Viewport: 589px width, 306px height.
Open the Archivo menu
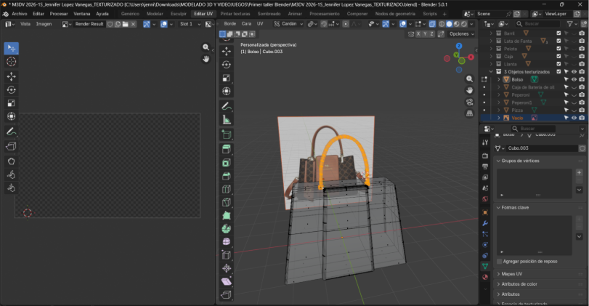[x=19, y=14]
